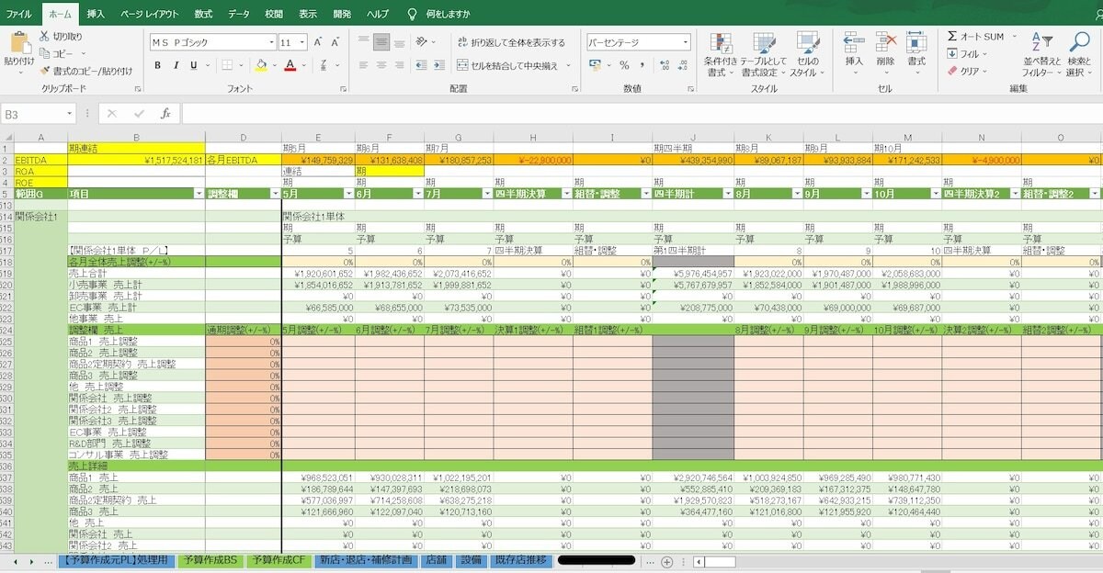
Task: Toggle bold formatting (B)
Action: pyautogui.click(x=158, y=65)
